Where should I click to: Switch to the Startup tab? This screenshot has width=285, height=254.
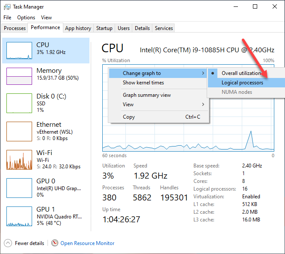coord(104,28)
